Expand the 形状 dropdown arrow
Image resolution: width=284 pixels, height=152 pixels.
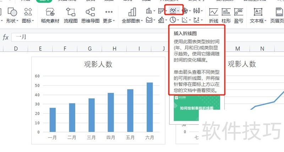pyautogui.click(x=17, y=21)
